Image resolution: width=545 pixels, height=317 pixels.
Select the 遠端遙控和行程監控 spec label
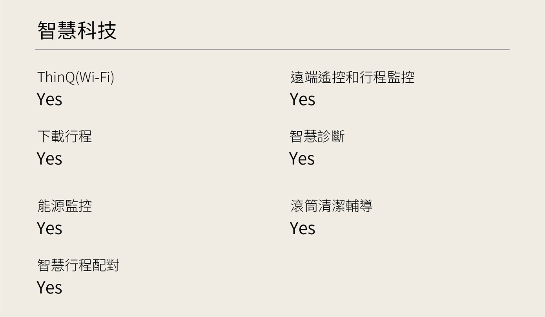(352, 77)
